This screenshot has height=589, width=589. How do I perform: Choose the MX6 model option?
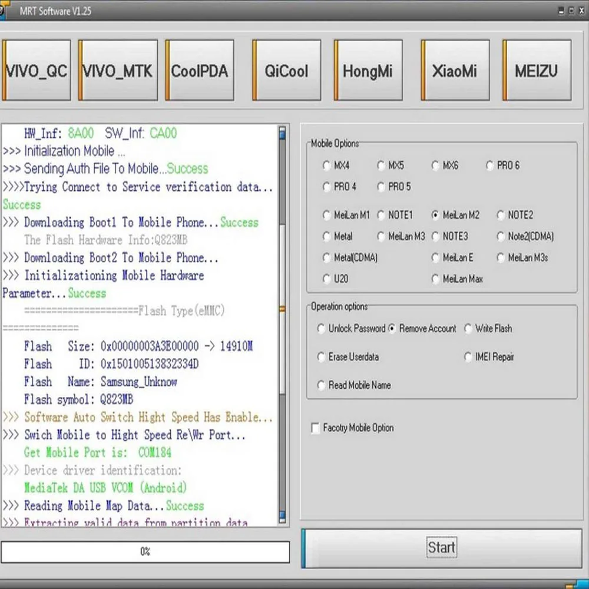[x=445, y=166]
